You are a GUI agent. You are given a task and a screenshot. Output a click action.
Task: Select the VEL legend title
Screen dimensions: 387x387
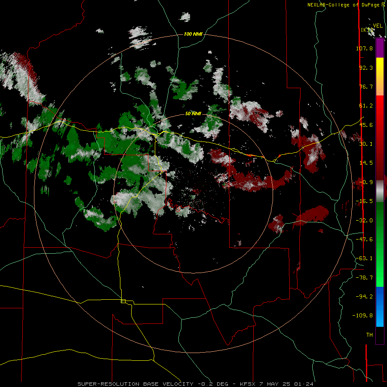378,26
